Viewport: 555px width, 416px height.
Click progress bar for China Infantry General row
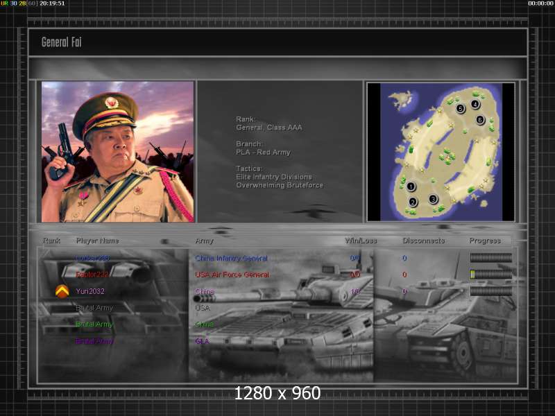pos(490,258)
